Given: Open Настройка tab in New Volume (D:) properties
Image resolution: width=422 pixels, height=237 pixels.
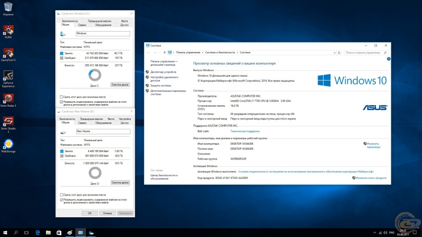Looking at the screenshot, I should tap(125, 119).
